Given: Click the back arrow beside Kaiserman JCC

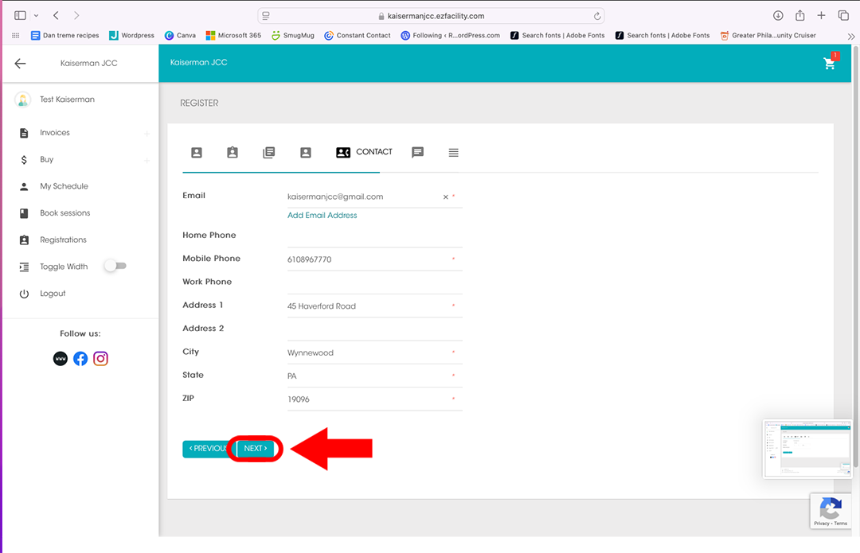Looking at the screenshot, I should tap(20, 64).
